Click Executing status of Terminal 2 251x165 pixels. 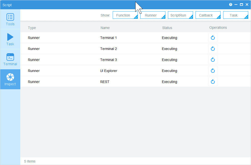click(169, 49)
